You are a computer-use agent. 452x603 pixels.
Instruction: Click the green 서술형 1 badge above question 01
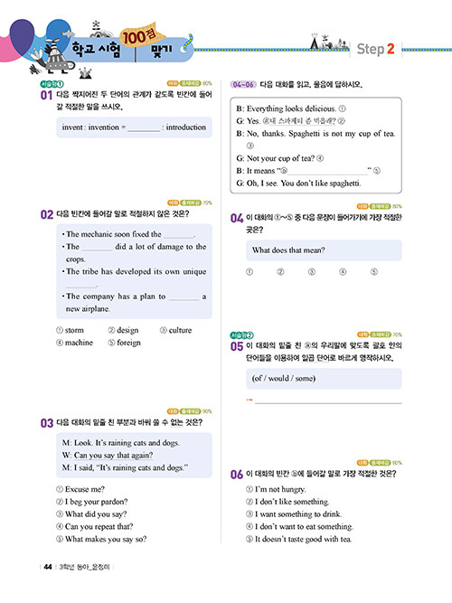coord(52,84)
